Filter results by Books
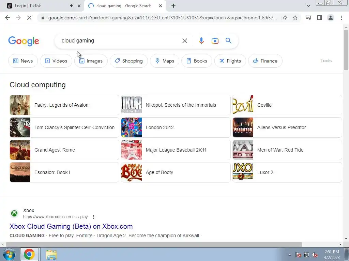349x261 pixels. pyautogui.click(x=197, y=61)
